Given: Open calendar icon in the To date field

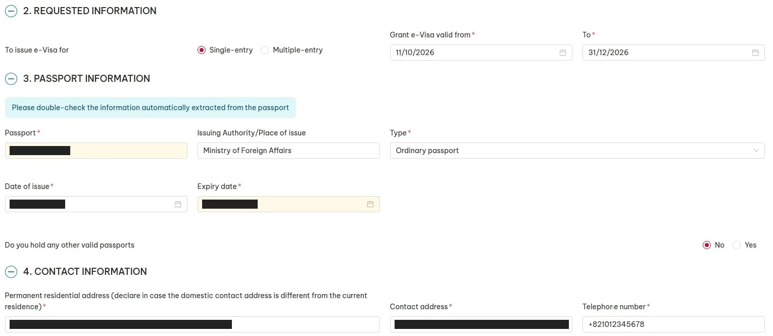Looking at the screenshot, I should 755,53.
